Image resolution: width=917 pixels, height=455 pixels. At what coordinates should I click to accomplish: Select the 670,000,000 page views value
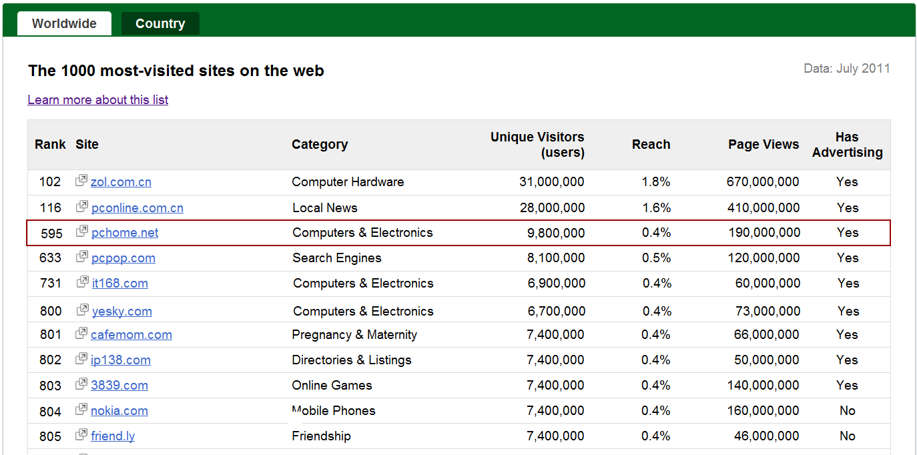tap(763, 182)
